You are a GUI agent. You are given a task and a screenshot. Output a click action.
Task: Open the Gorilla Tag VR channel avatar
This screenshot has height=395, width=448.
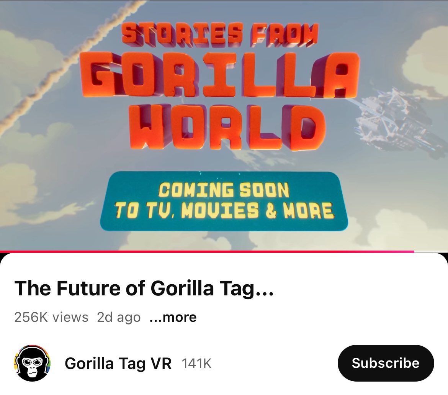pyautogui.click(x=32, y=363)
